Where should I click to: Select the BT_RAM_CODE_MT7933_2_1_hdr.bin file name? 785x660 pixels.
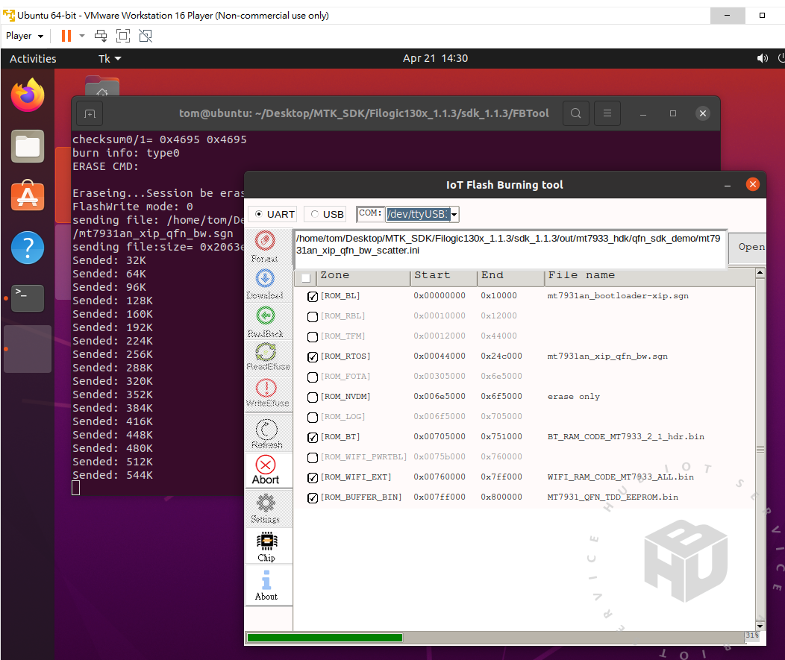click(626, 437)
